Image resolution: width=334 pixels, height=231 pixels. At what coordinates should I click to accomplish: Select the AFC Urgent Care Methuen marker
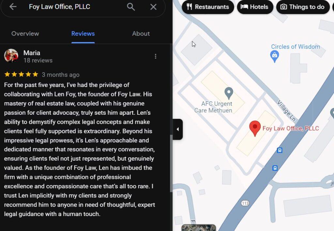coord(229,93)
